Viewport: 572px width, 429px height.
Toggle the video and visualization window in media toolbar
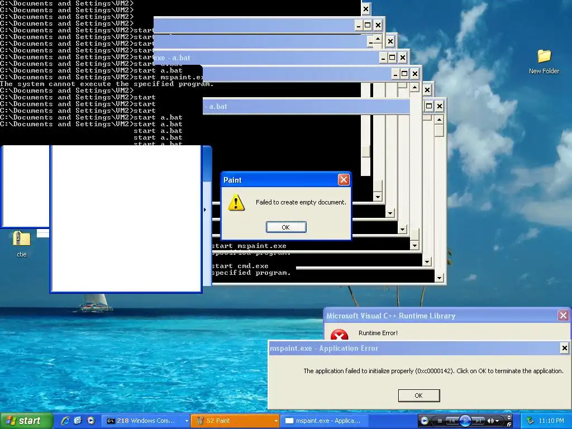pyautogui.click(x=509, y=418)
